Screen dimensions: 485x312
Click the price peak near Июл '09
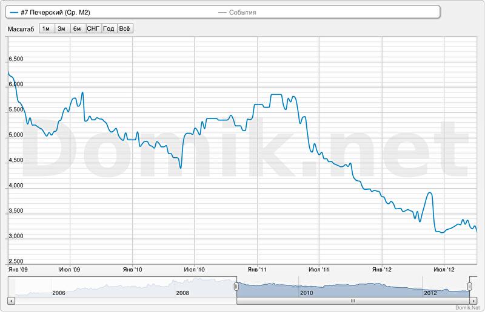click(x=82, y=93)
